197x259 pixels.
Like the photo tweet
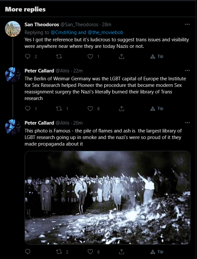pyautogui.click(x=90, y=252)
